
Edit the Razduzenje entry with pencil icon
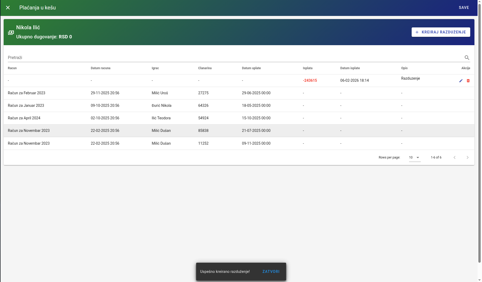point(461,81)
